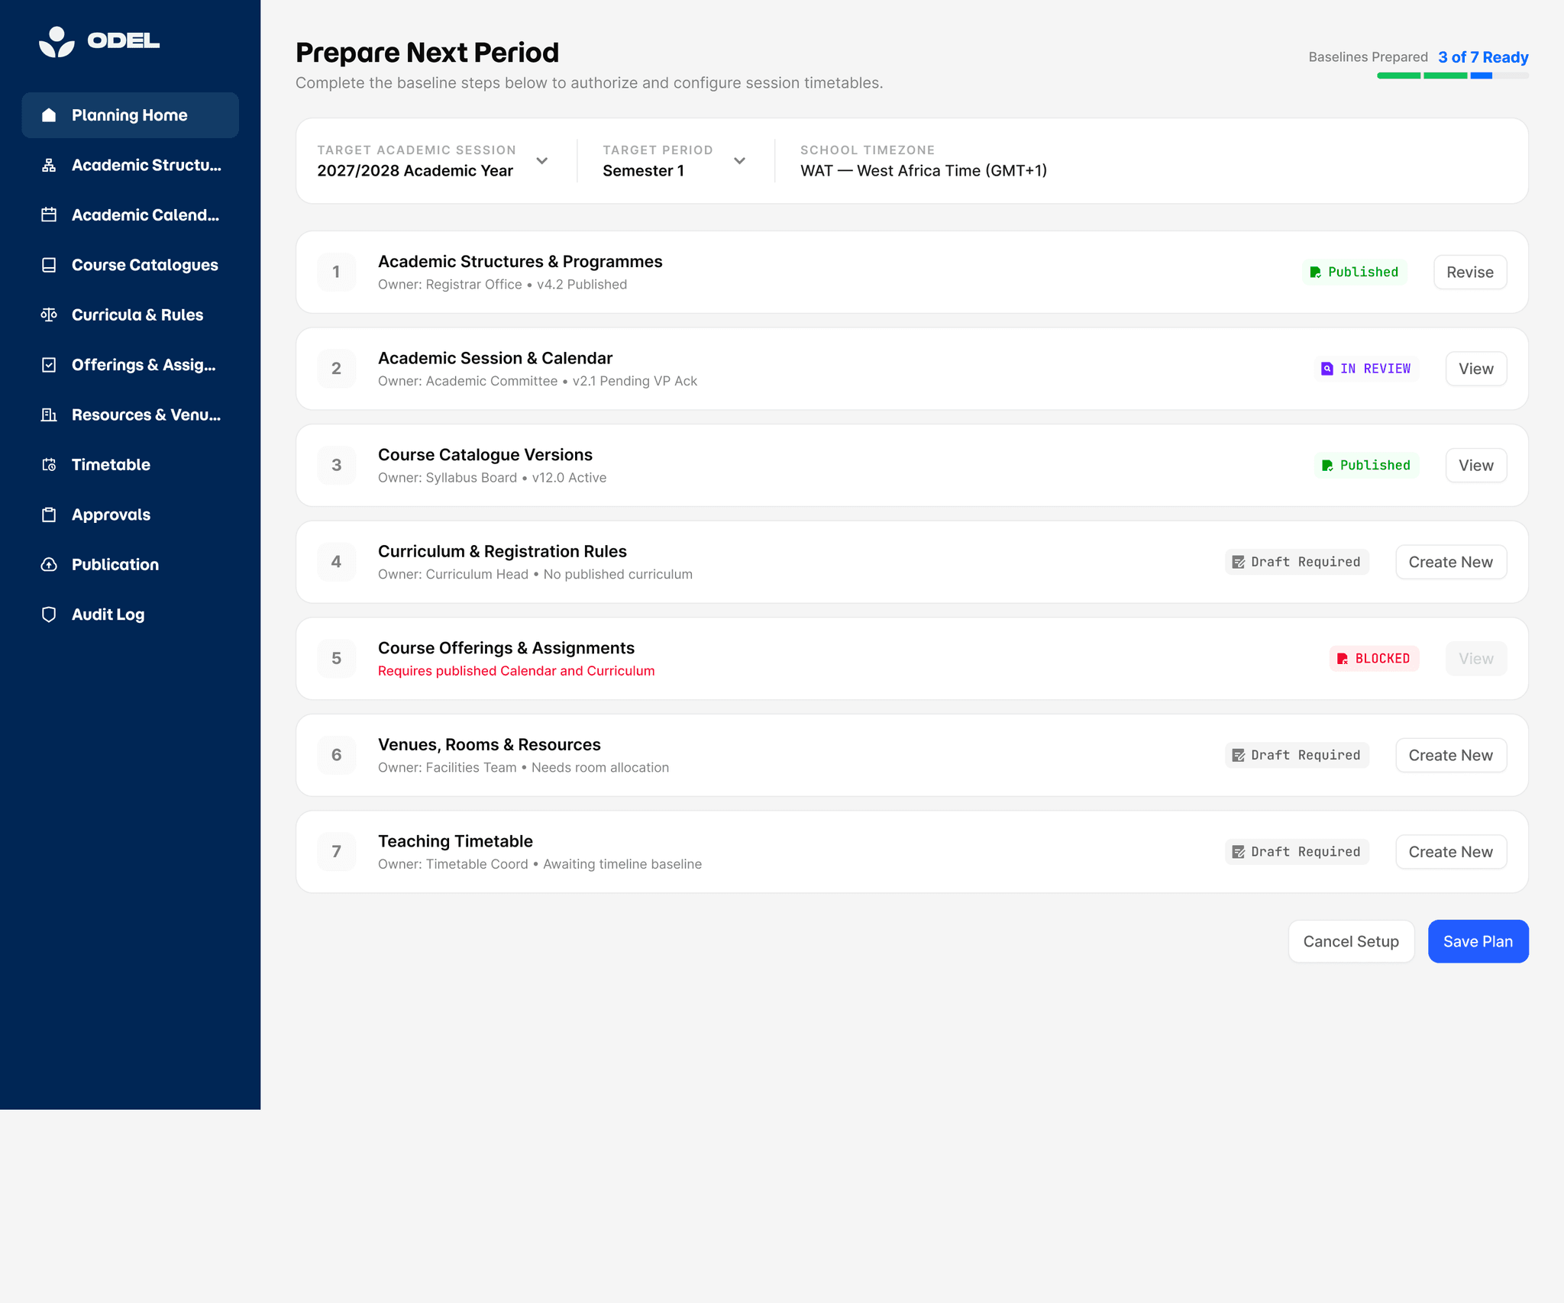Click the Approvals clipboard icon
The height and width of the screenshot is (1303, 1564).
[49, 514]
